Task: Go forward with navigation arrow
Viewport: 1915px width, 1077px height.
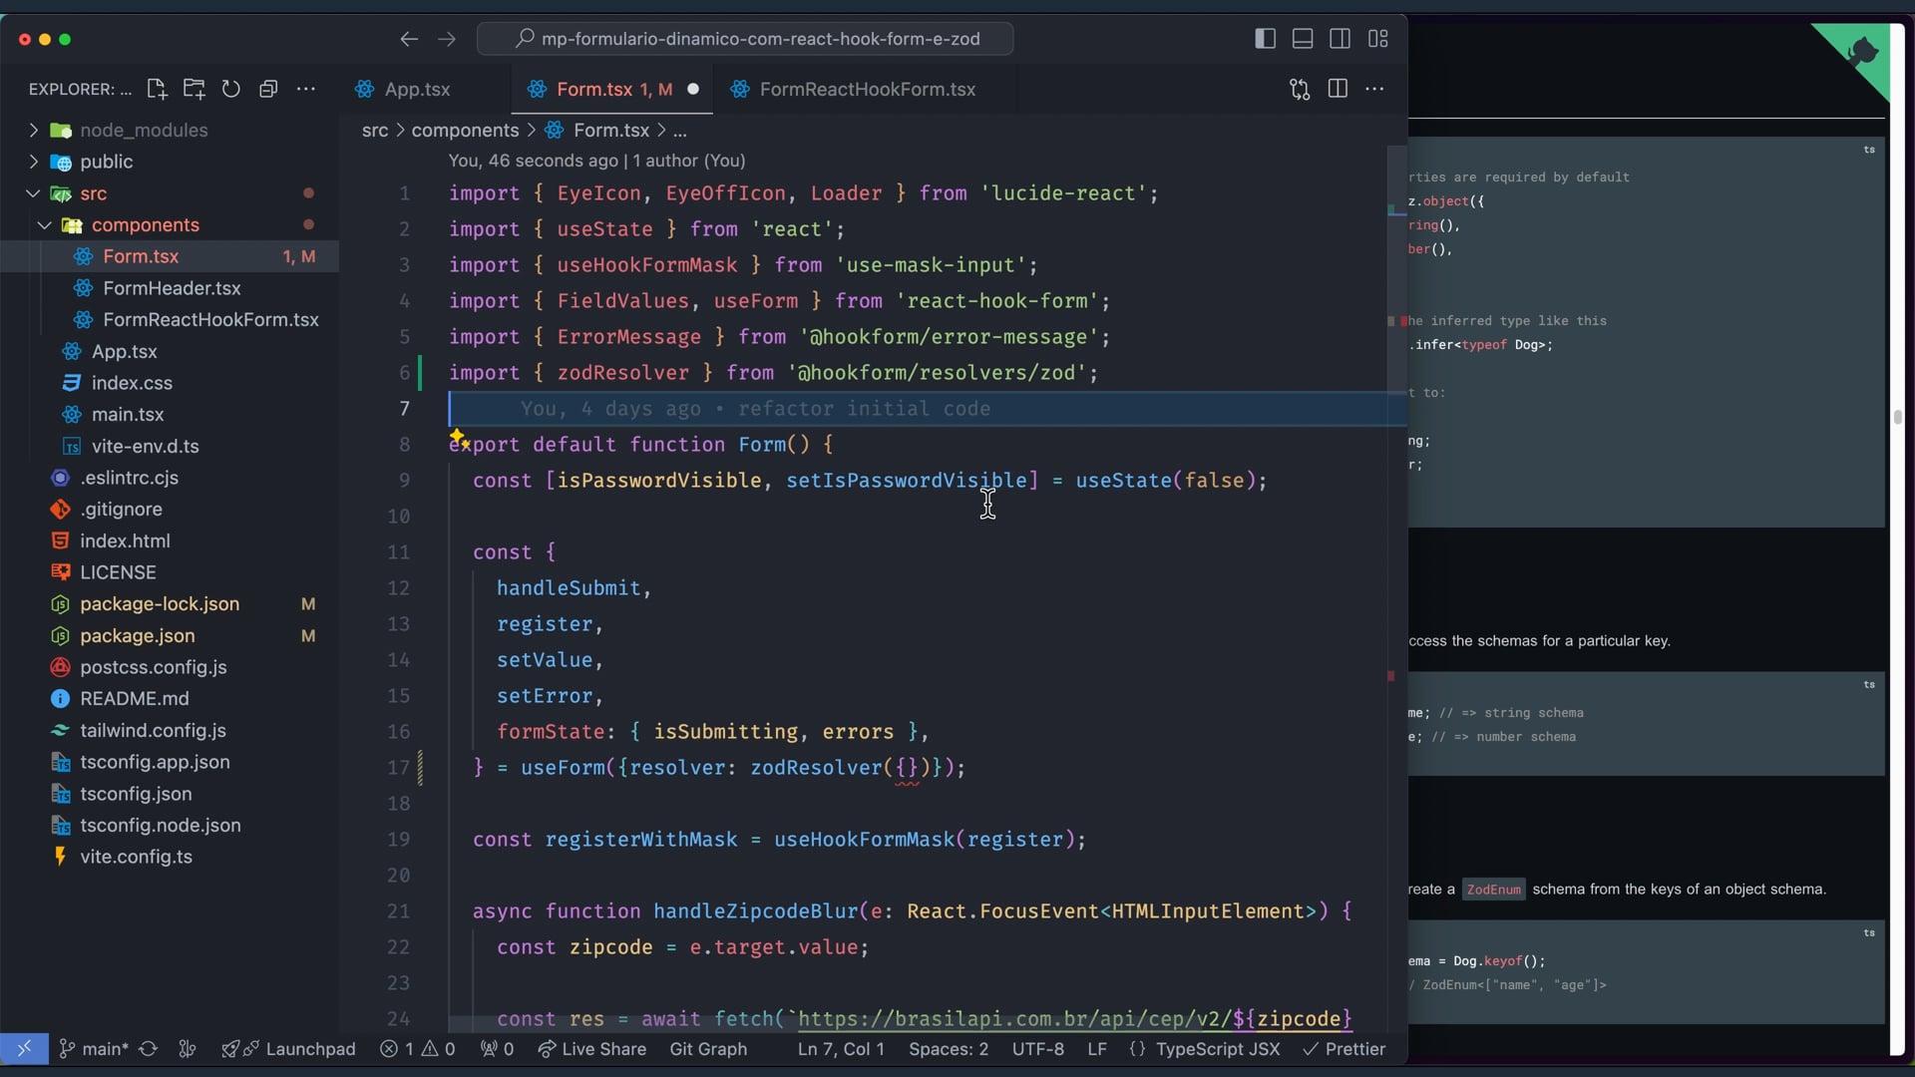Action: point(447,39)
